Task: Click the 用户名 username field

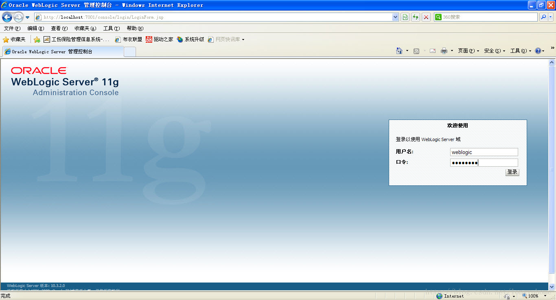Action: (484, 152)
